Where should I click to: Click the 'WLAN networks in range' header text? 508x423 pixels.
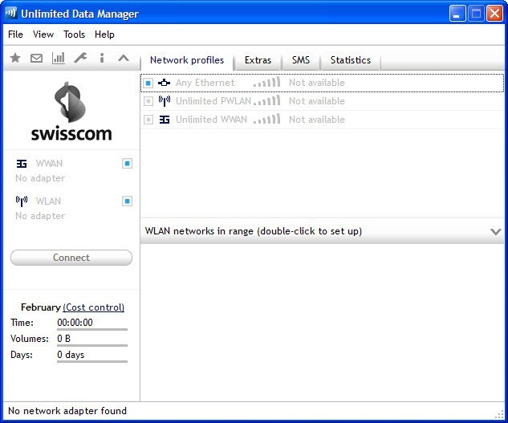[x=254, y=231]
